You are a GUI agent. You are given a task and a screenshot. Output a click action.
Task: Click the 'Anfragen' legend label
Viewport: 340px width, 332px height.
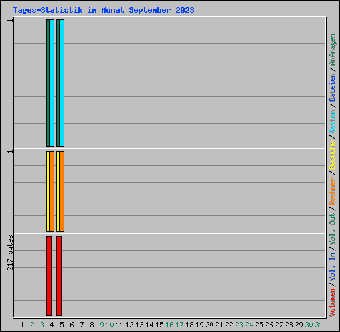point(333,50)
